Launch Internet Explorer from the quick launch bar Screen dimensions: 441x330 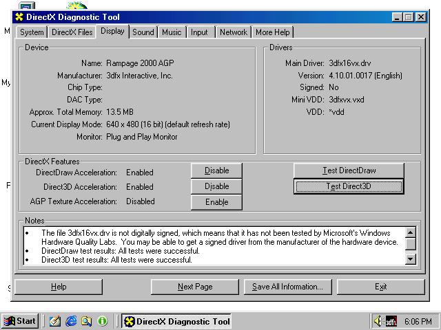coord(70,321)
